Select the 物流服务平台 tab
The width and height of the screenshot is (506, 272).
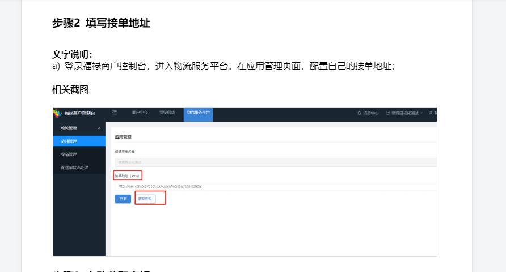[x=198, y=114]
